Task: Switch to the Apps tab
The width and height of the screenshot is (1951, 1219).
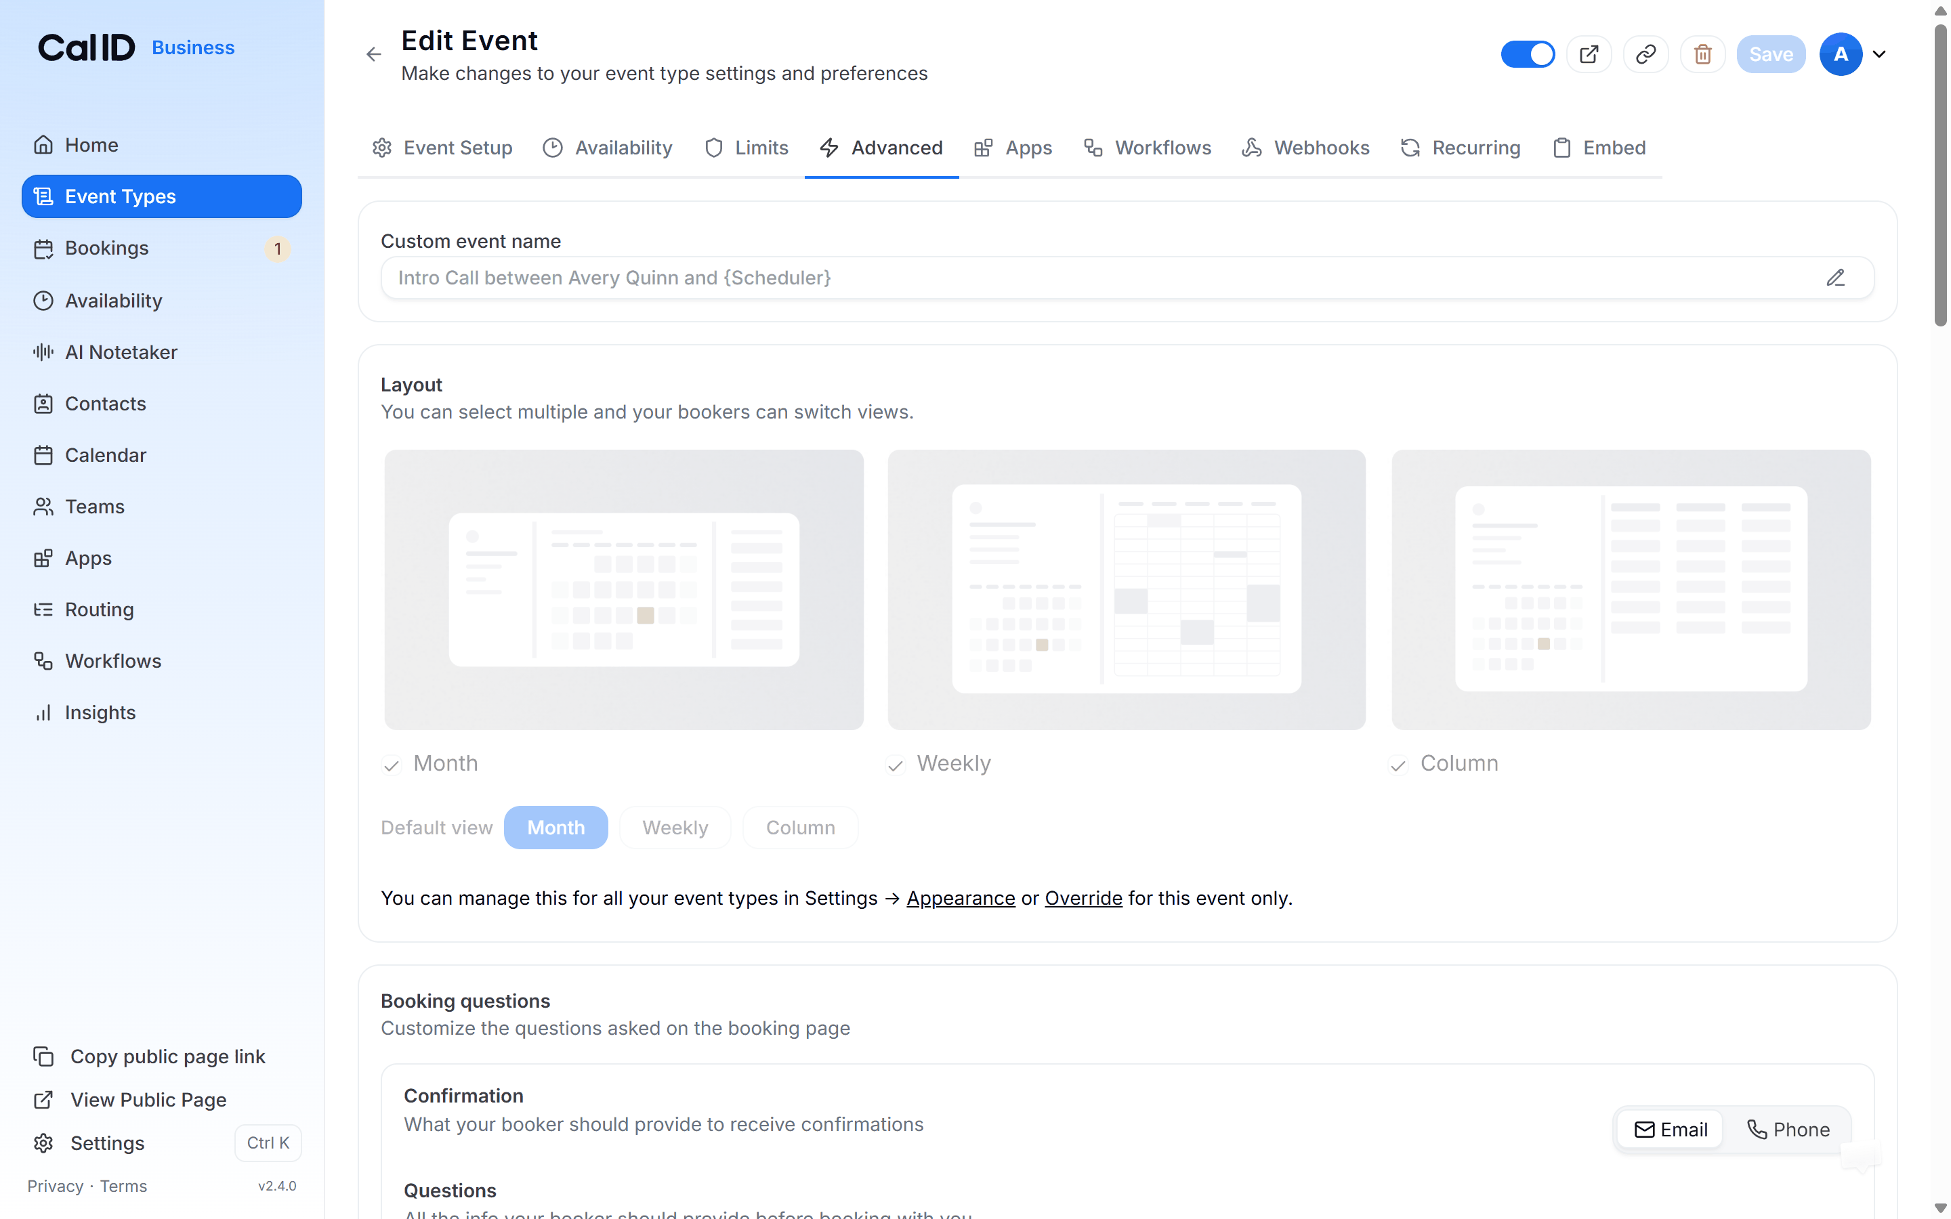Action: tap(1013, 148)
